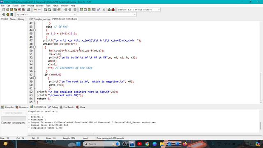Open the Resources bottom panel tab
The image size is (263, 148).
(x=22, y=107)
